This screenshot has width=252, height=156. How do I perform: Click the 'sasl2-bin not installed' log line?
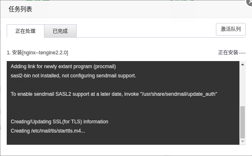pyautogui.click(x=73, y=76)
